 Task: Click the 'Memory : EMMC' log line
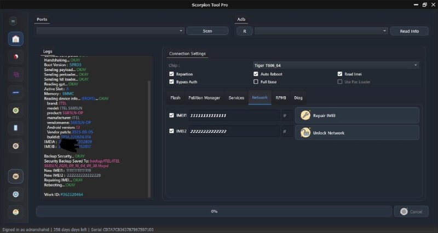59,94
